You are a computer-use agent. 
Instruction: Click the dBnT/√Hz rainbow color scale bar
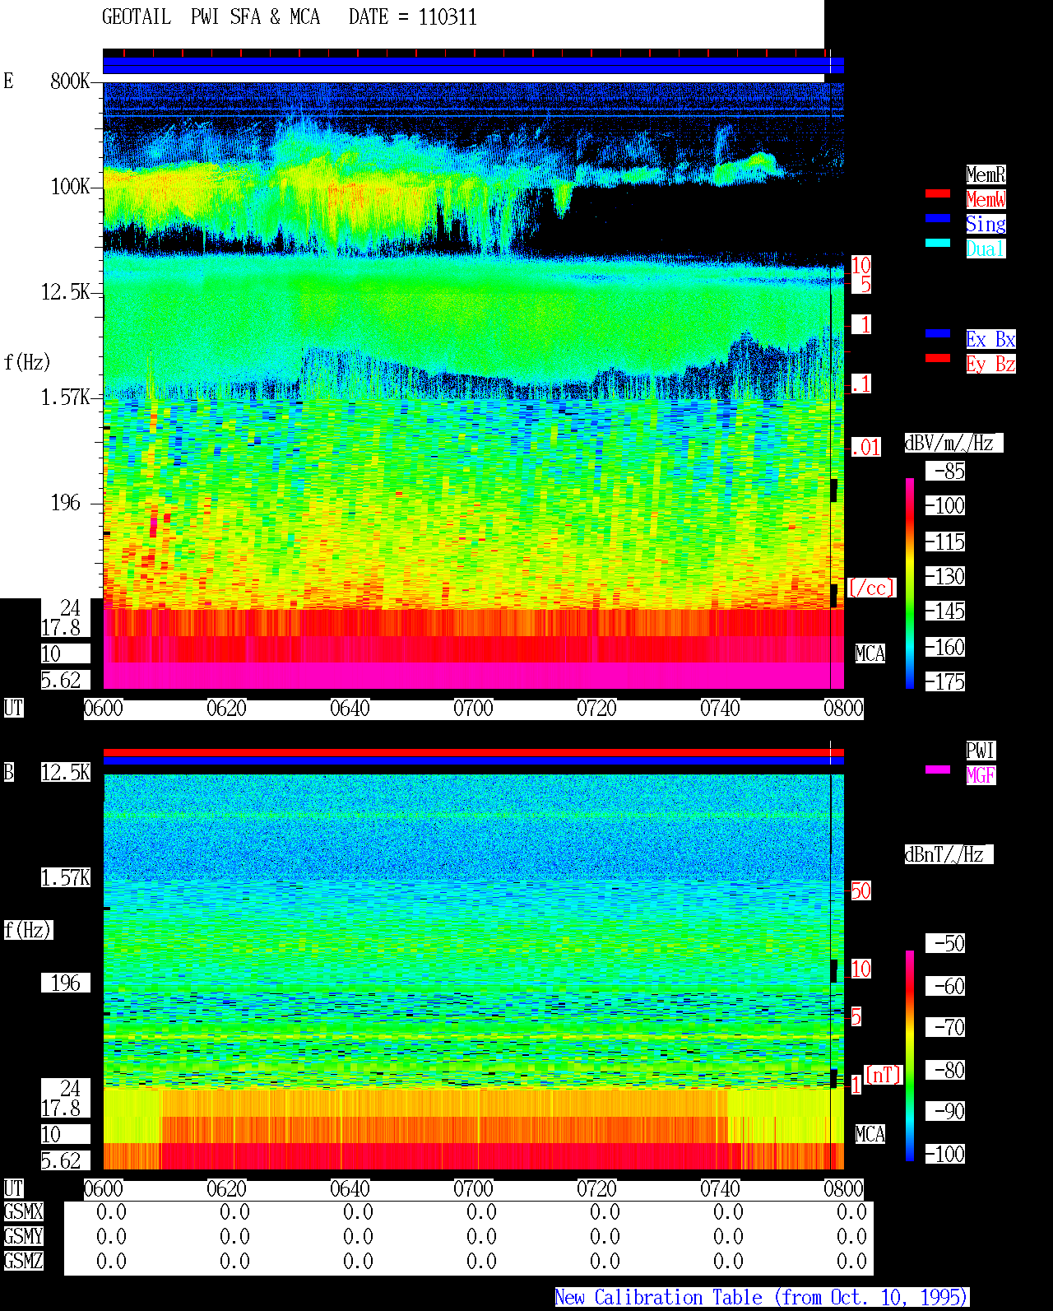(x=910, y=1056)
